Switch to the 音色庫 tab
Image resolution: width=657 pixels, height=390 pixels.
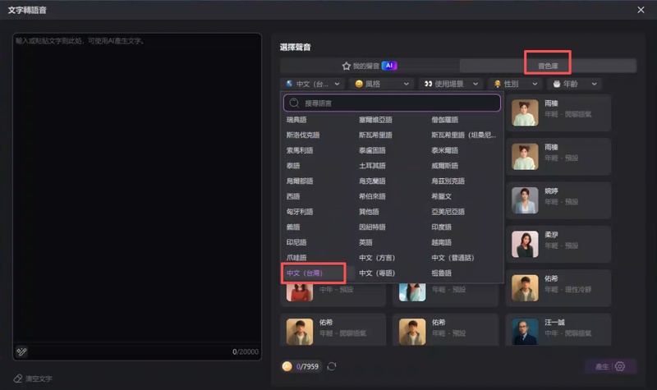coord(548,66)
